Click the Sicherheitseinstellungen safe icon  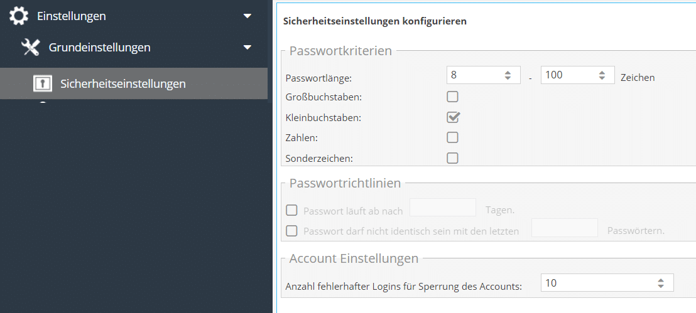(x=43, y=83)
